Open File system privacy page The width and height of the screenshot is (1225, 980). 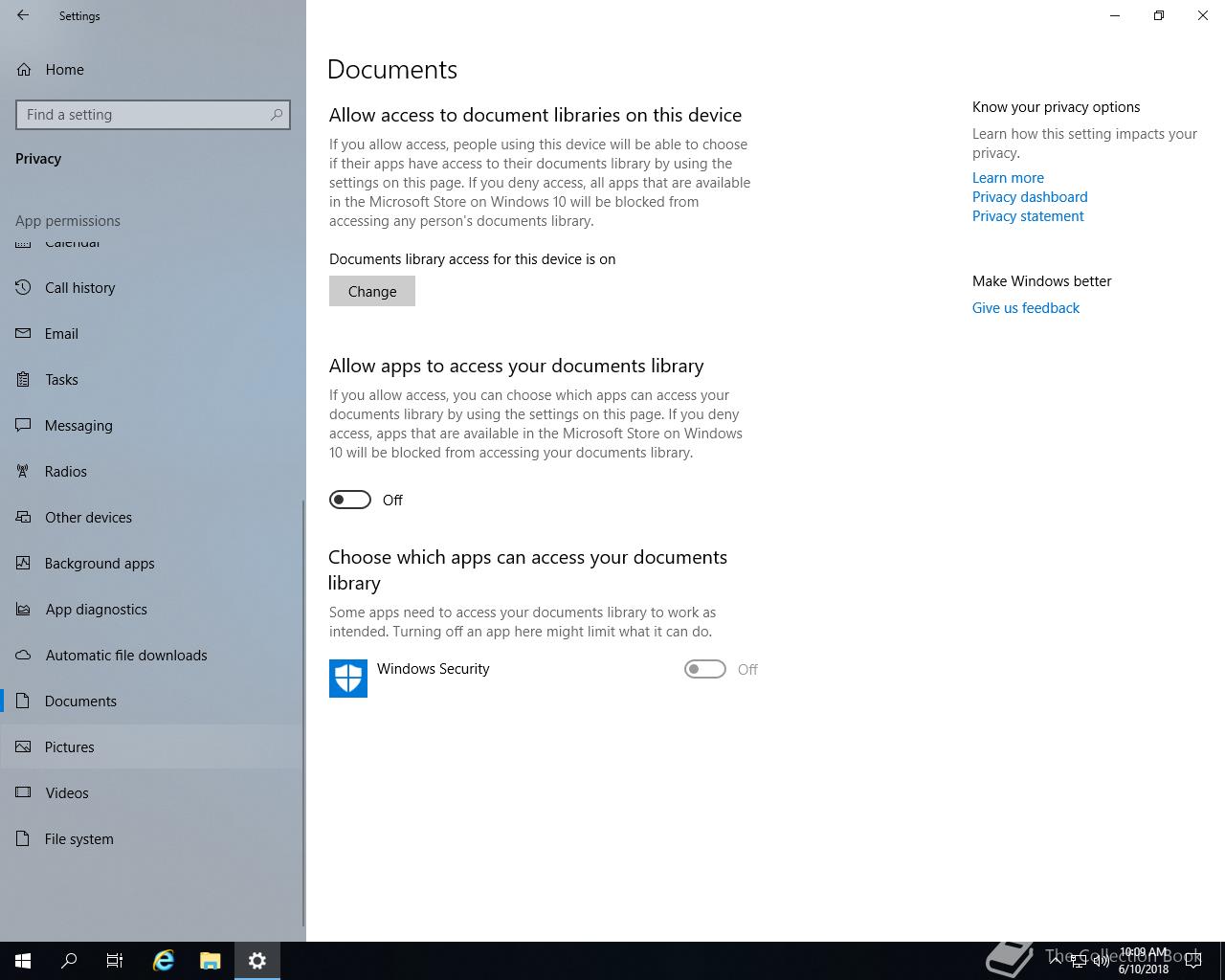pyautogui.click(x=153, y=838)
